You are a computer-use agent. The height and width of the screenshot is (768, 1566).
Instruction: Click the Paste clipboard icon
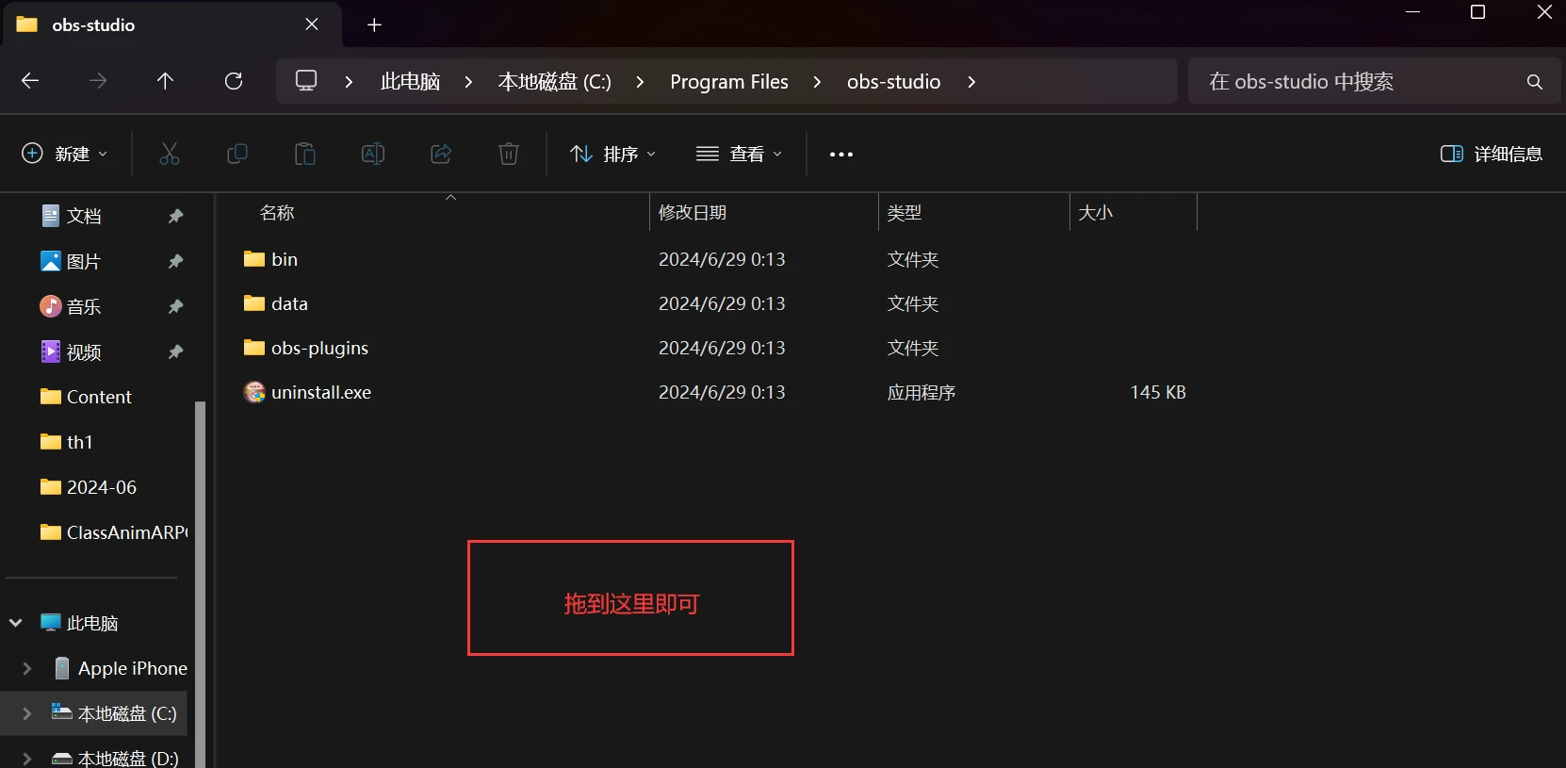(x=305, y=154)
